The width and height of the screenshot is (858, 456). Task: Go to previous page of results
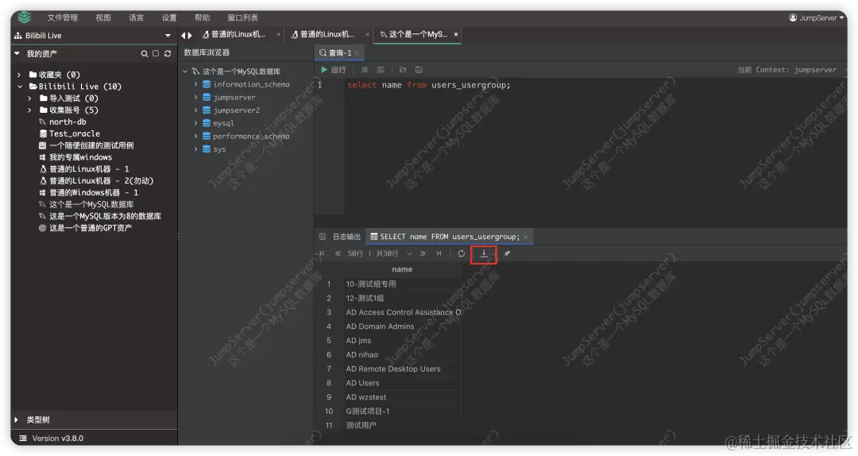pyautogui.click(x=338, y=253)
